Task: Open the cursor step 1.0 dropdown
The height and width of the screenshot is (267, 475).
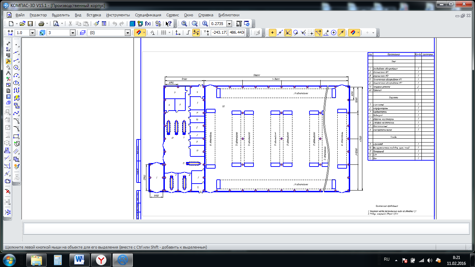Action: pyautogui.click(x=32, y=33)
